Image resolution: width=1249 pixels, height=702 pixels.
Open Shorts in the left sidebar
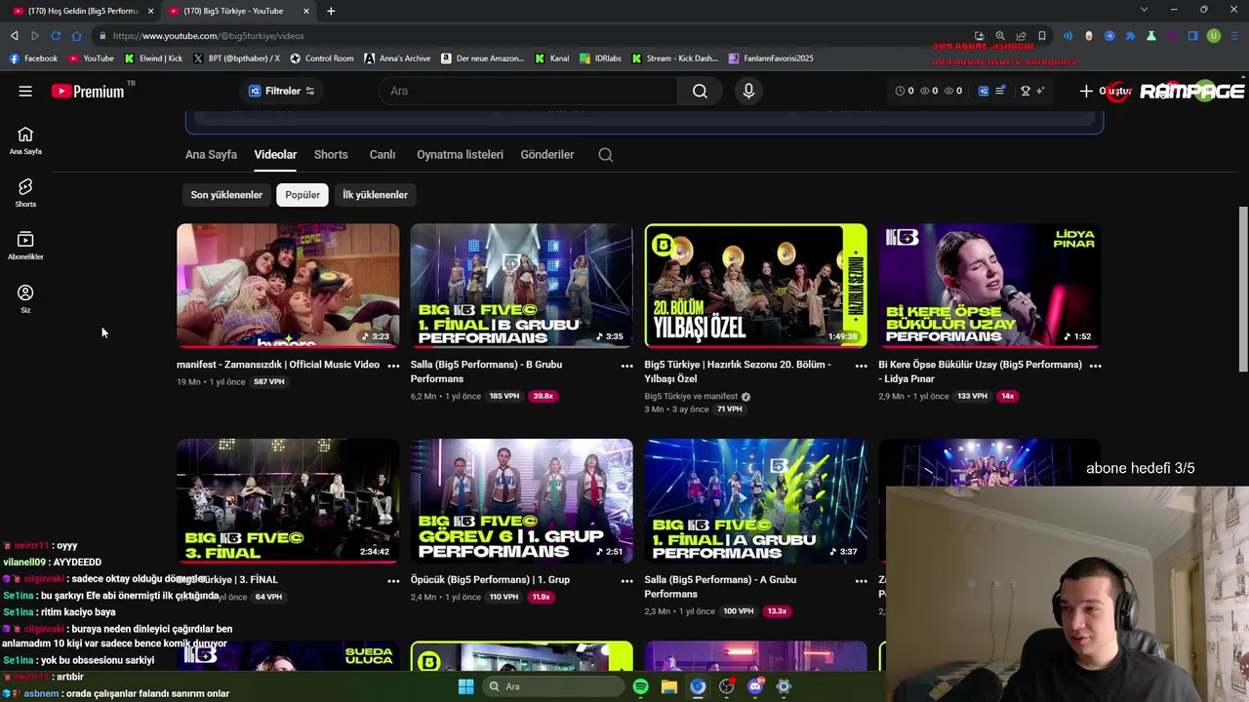[25, 193]
